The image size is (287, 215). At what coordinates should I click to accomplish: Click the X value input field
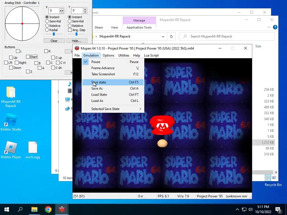[54, 11]
